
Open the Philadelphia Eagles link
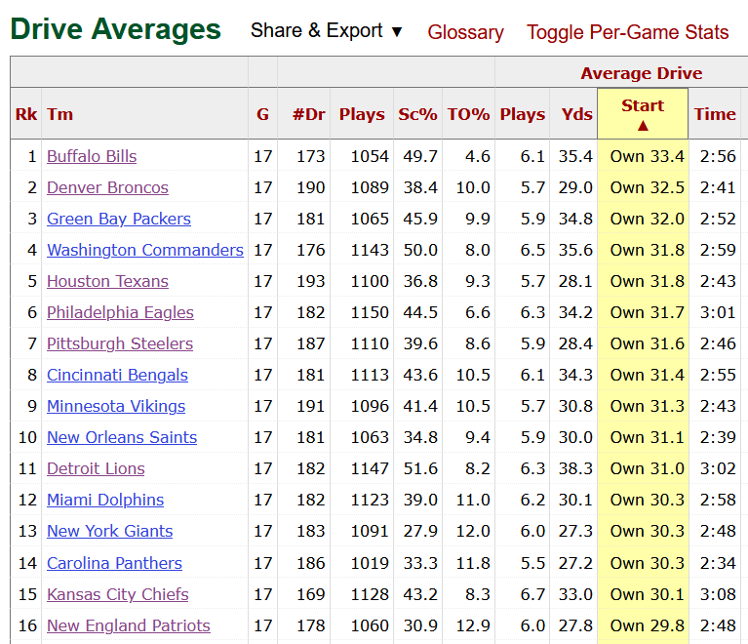tap(120, 312)
